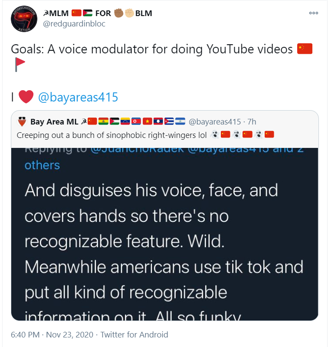Screen dimensions: 328x347
Task: Click the 6:40 PM Nov 23, 2020 timestamp
Action: point(52,334)
